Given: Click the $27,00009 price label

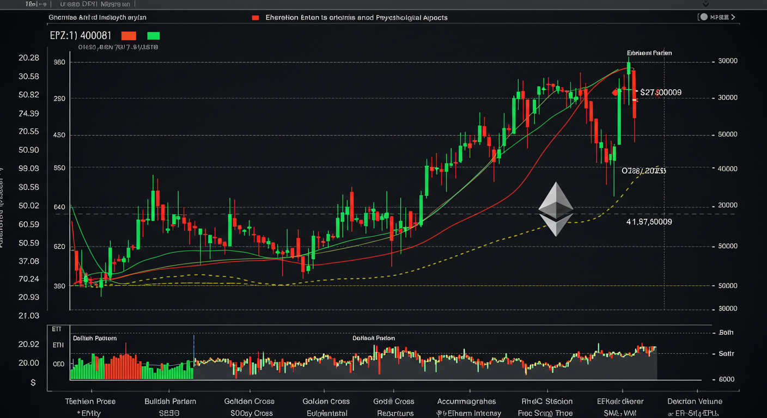Looking at the screenshot, I should tap(661, 93).
